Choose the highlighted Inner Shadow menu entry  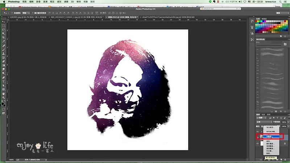point(271,137)
